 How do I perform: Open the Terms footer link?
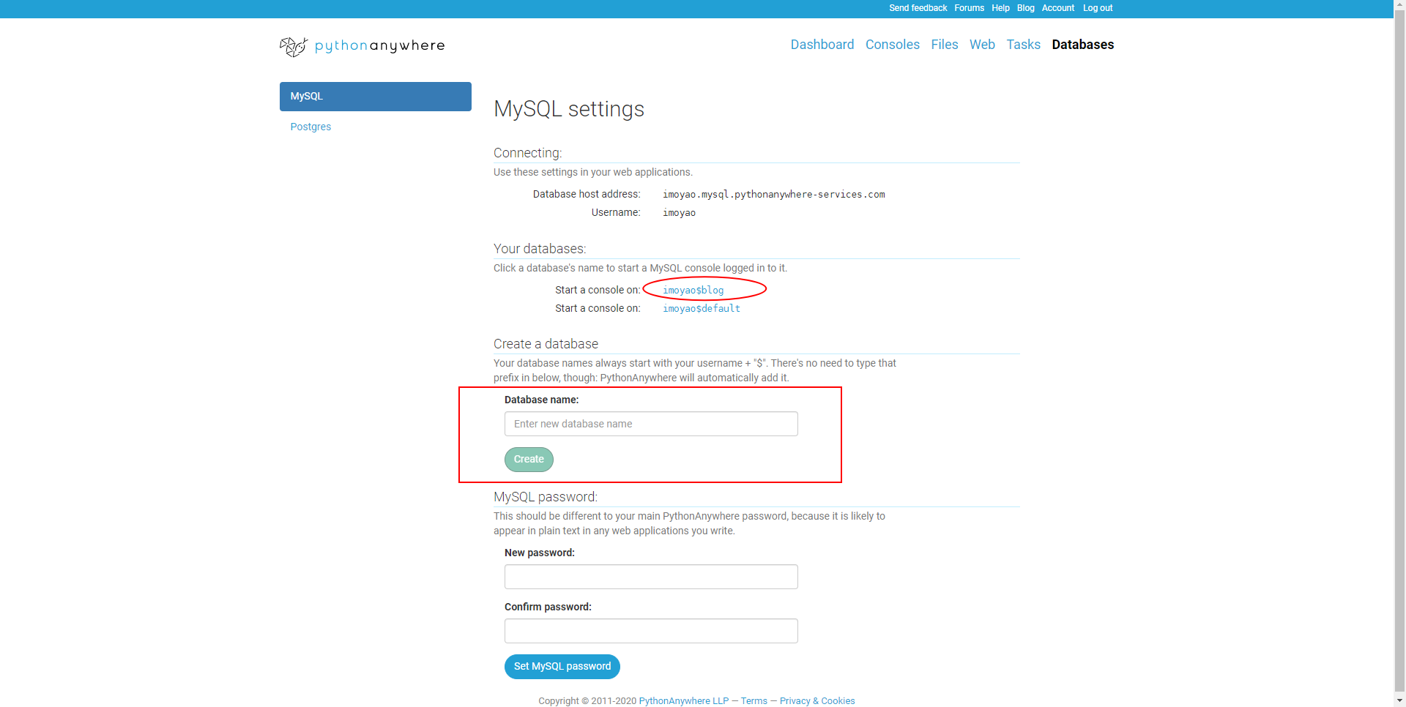(754, 700)
